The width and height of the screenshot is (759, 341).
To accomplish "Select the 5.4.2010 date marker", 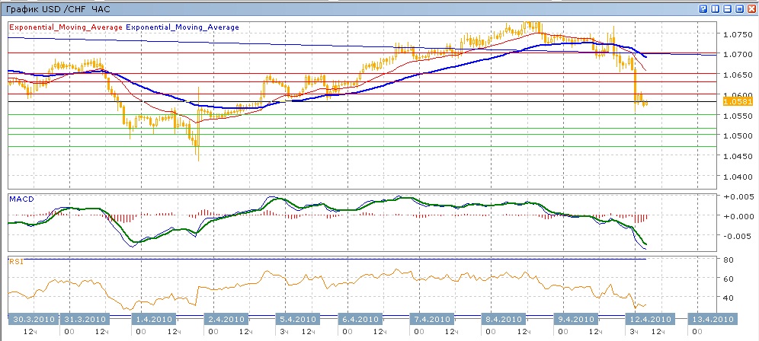I will [296, 319].
